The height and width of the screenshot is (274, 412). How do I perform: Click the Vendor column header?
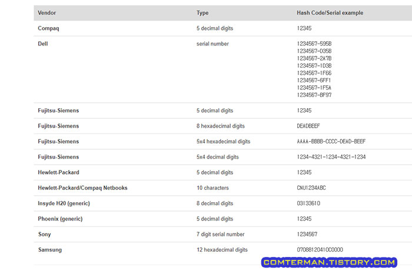point(46,12)
